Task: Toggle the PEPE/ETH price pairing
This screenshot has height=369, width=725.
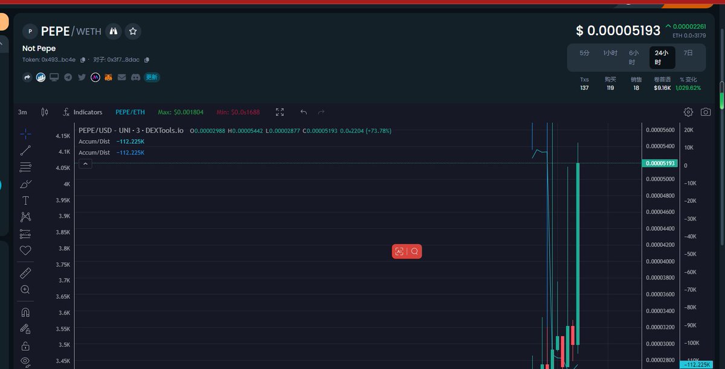Action: (x=130, y=112)
